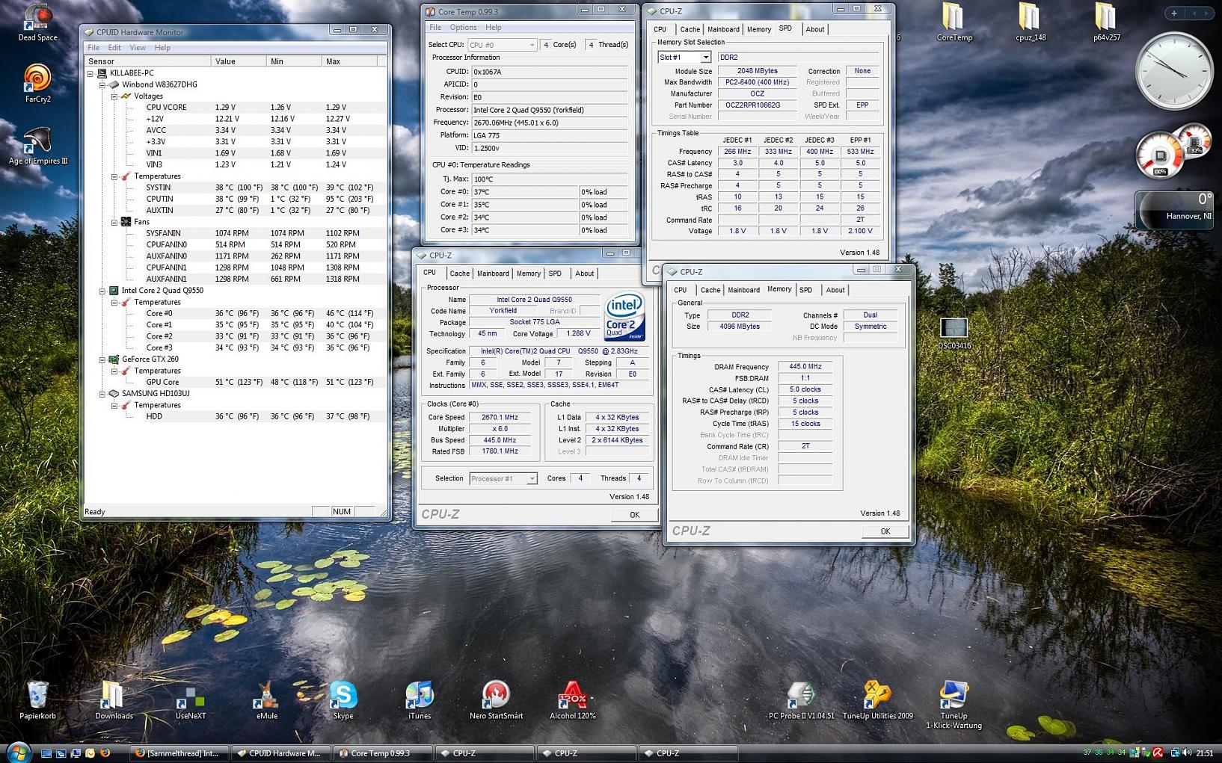Select the Age of Empires III shortcut

(37, 146)
